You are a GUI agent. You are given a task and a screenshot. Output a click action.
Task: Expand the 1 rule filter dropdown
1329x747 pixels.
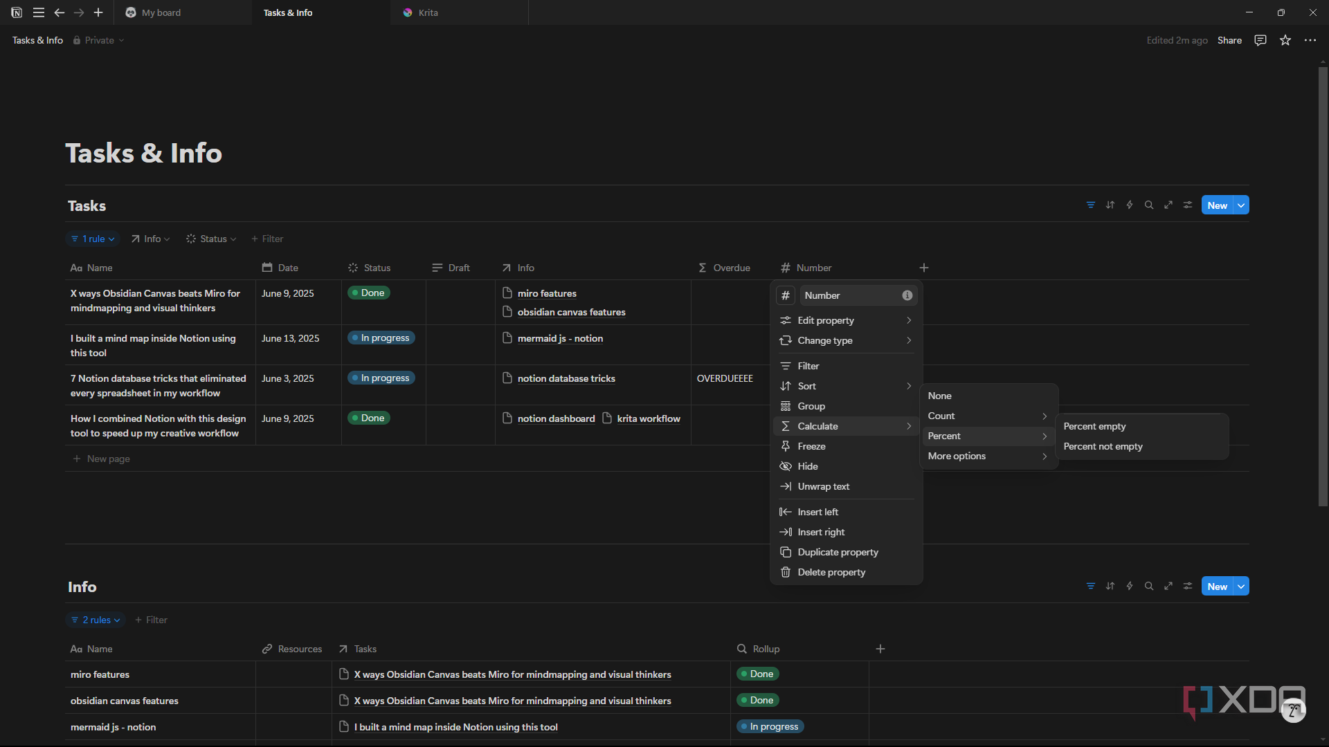click(93, 239)
